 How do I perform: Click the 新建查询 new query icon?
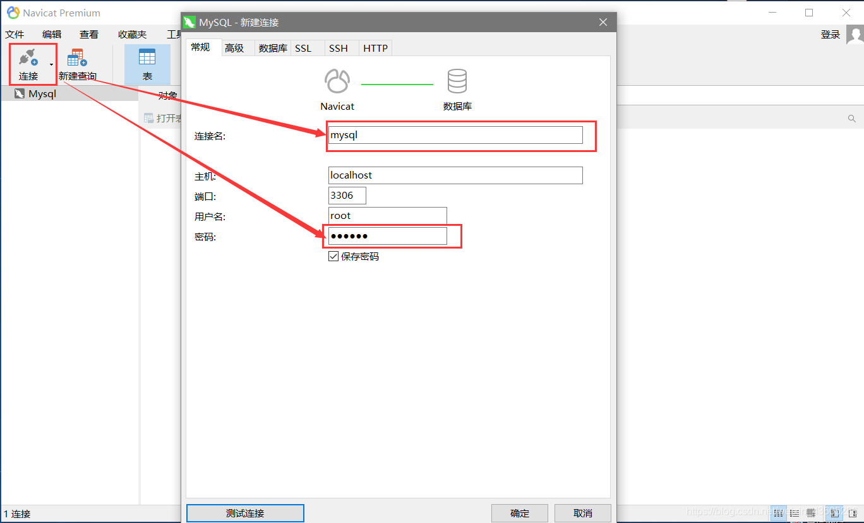click(77, 58)
